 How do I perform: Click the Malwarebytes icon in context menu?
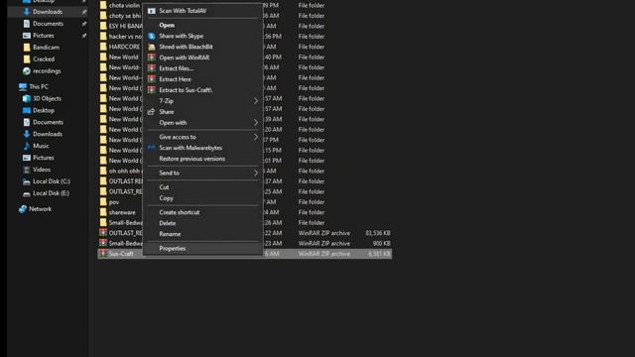152,148
